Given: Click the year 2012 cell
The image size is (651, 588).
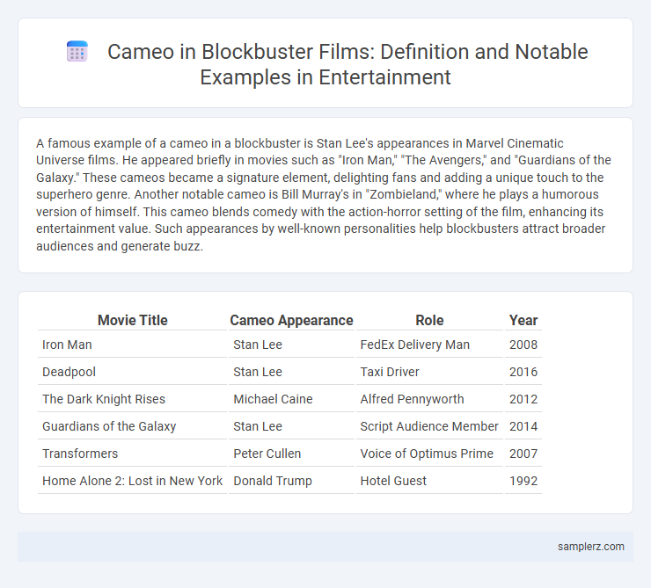Looking at the screenshot, I should point(523,399).
